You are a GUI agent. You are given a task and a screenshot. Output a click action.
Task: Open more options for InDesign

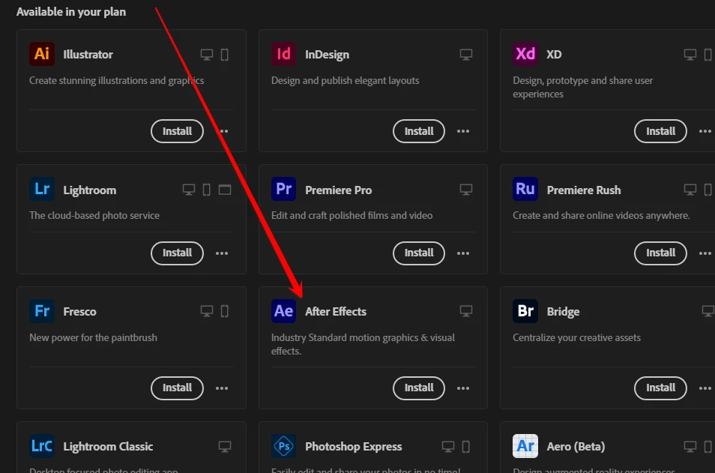coord(463,131)
